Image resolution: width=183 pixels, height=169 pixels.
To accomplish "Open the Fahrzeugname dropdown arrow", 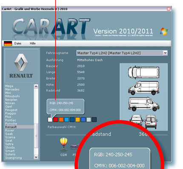I will coord(165,53).
